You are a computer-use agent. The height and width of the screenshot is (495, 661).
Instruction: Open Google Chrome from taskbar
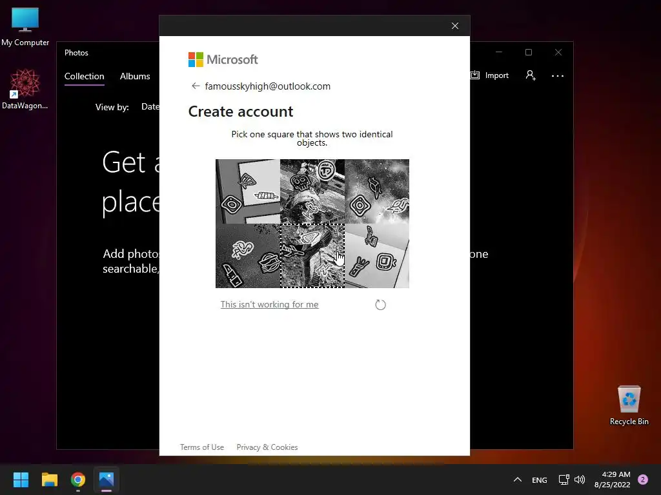click(x=78, y=480)
